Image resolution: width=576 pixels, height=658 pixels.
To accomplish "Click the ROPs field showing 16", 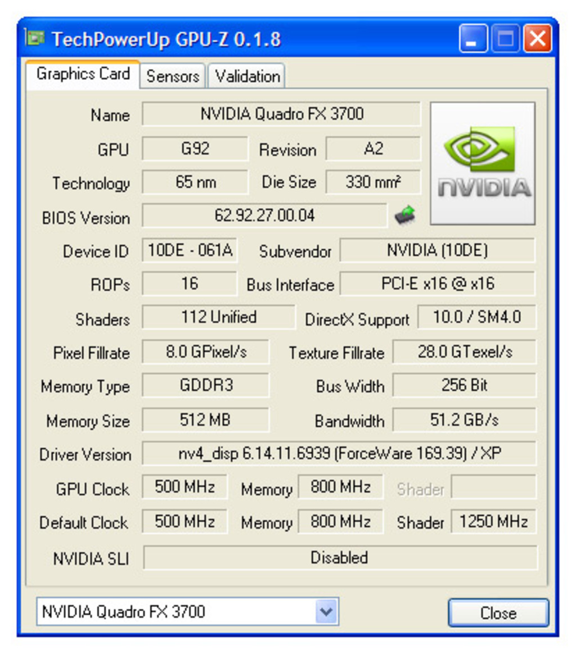I will (x=190, y=283).
